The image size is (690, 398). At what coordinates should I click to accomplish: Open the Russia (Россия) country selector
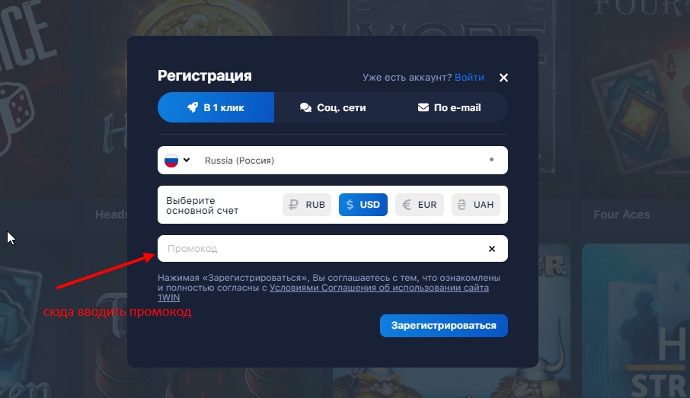333,160
